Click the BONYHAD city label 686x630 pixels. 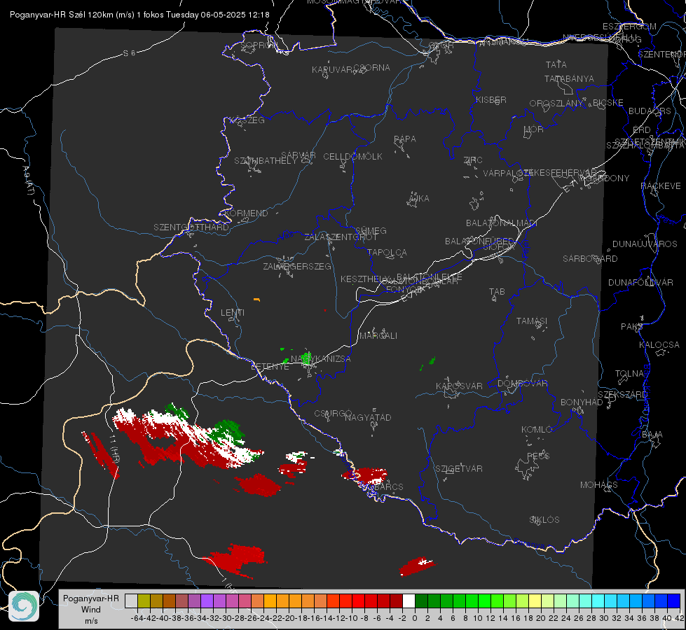(582, 402)
